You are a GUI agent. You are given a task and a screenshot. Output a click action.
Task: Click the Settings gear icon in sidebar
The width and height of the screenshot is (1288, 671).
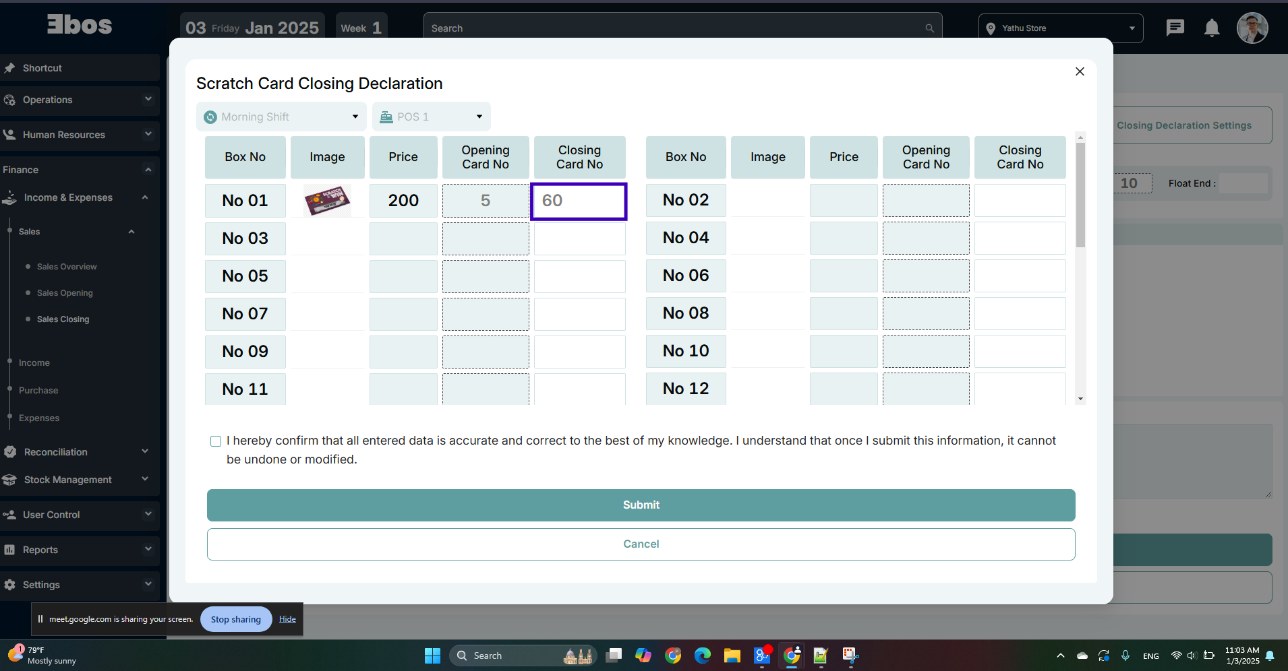[x=9, y=585]
